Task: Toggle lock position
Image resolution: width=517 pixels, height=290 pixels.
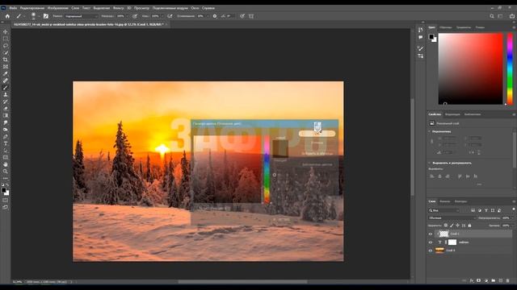Action: click(x=458, y=226)
